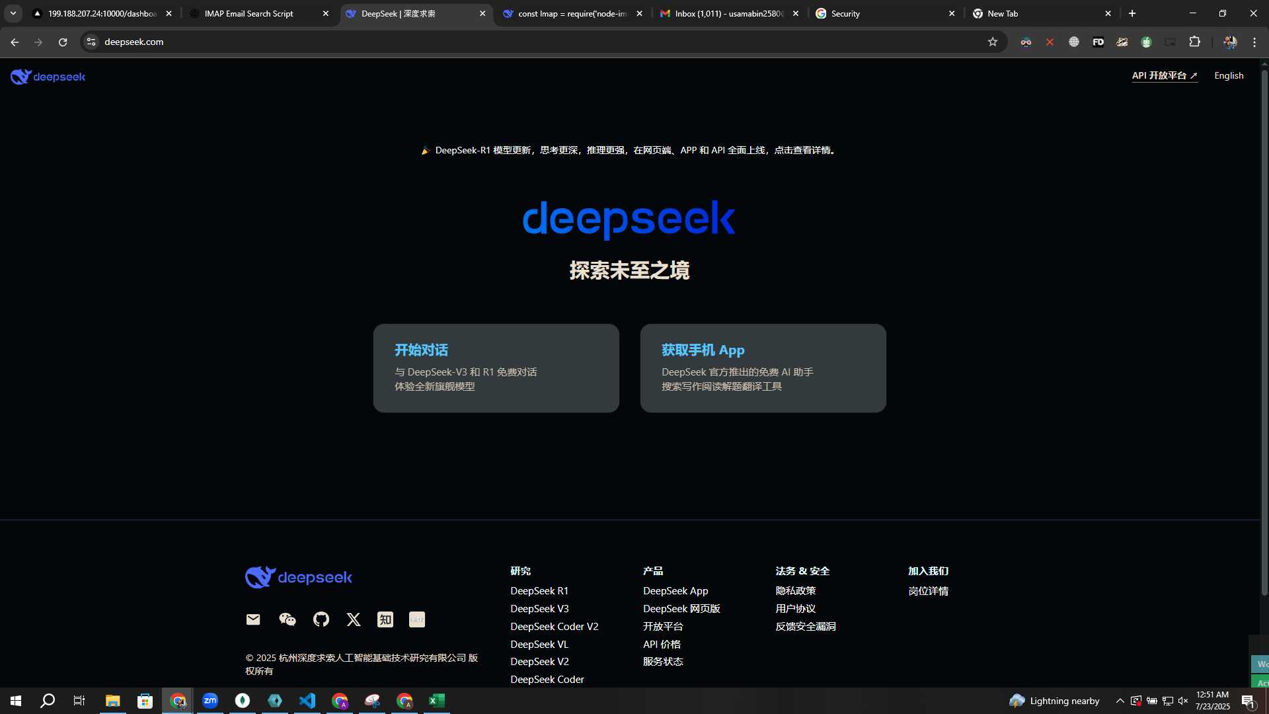
Task: Open the GitHub icon in footer
Action: click(321, 619)
